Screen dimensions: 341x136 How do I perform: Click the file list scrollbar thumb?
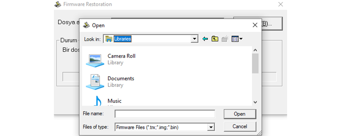pyautogui.click(x=255, y=63)
